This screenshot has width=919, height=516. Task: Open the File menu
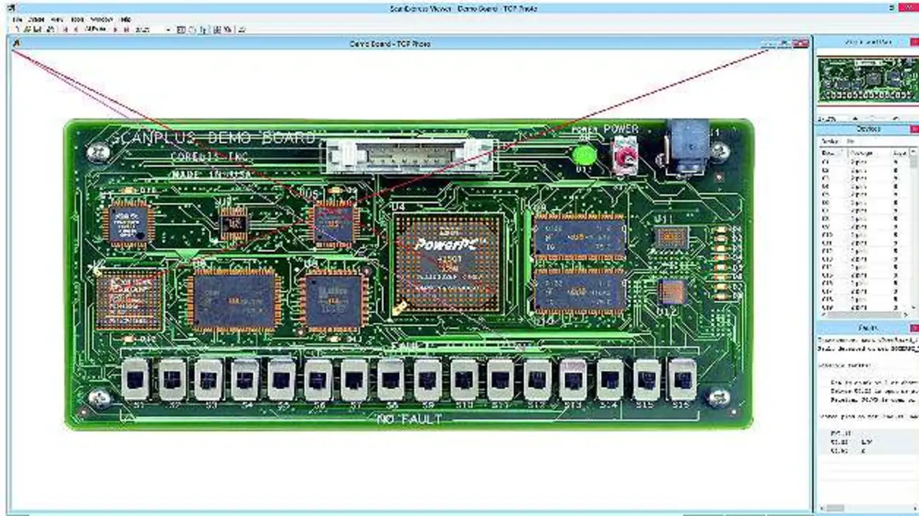[17, 19]
